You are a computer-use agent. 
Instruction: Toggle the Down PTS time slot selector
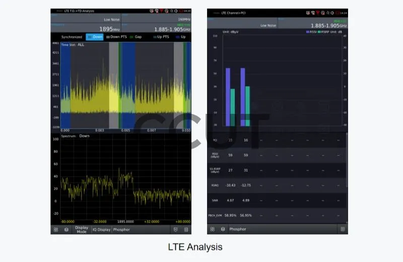point(117,37)
